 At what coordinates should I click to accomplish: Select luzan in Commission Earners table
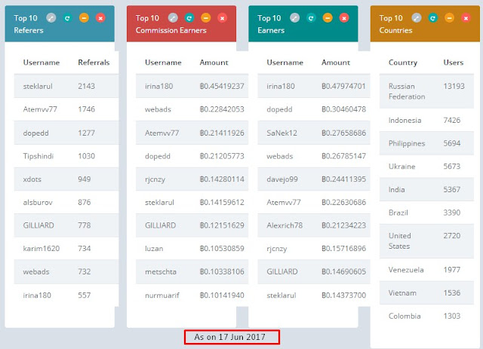click(154, 248)
